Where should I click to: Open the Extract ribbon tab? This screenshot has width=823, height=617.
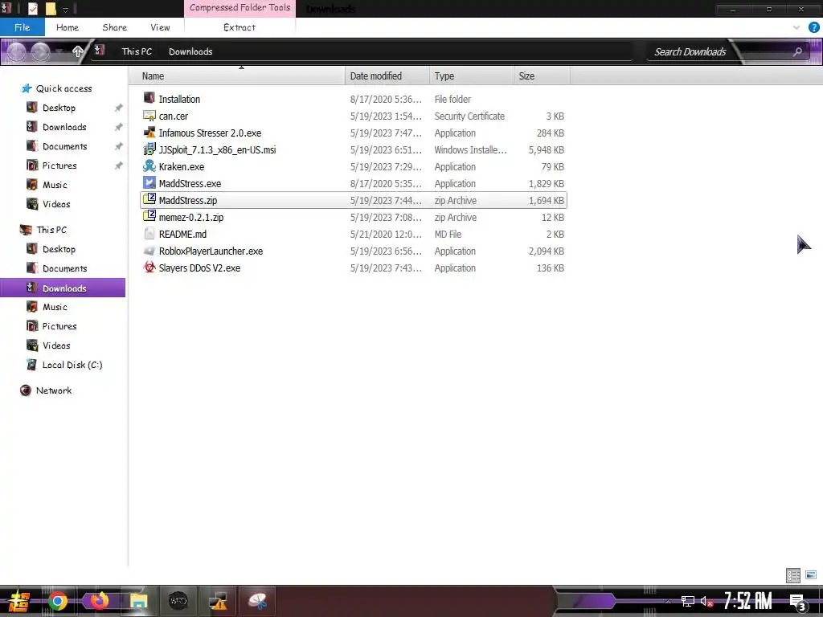point(240,27)
